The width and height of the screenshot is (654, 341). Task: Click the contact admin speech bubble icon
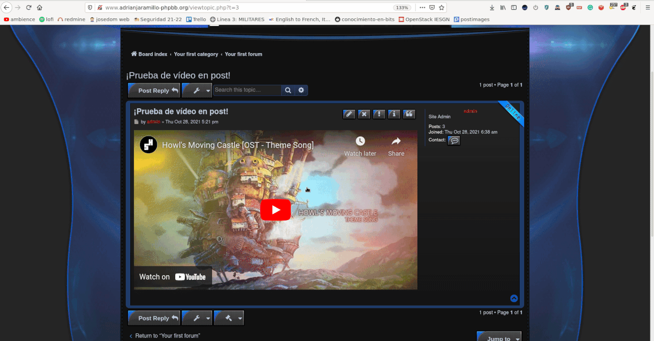point(454,140)
